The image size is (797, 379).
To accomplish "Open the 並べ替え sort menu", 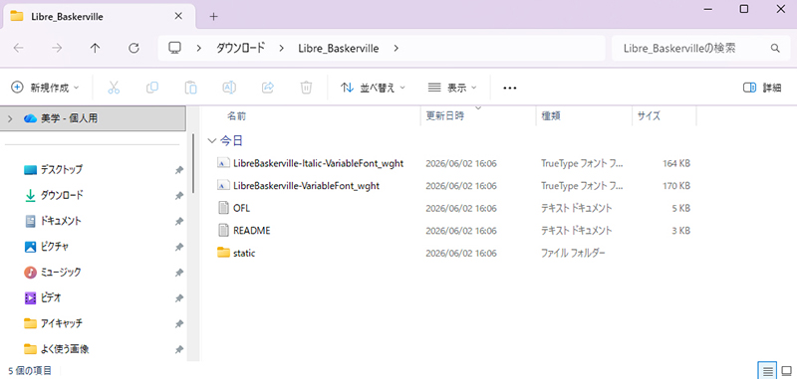I will [373, 88].
